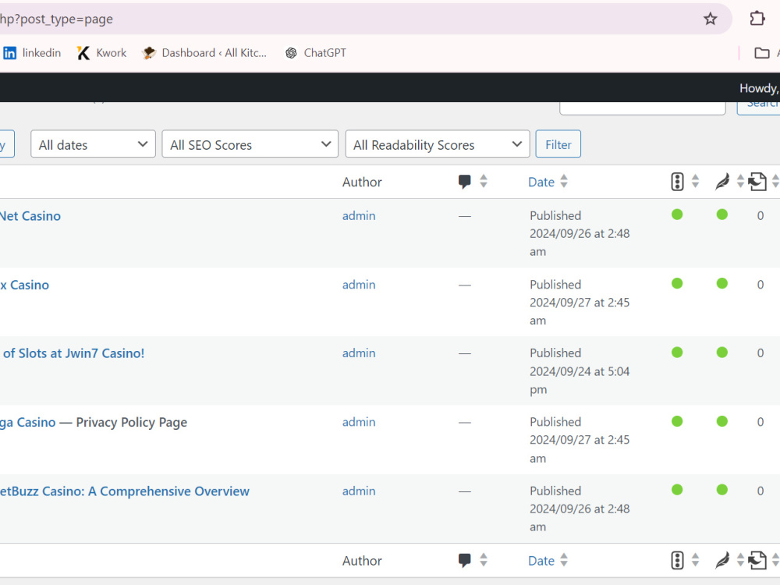Click admin author in etBuzz Casino row
Viewport: 780px width, 585px height.
pos(359,491)
